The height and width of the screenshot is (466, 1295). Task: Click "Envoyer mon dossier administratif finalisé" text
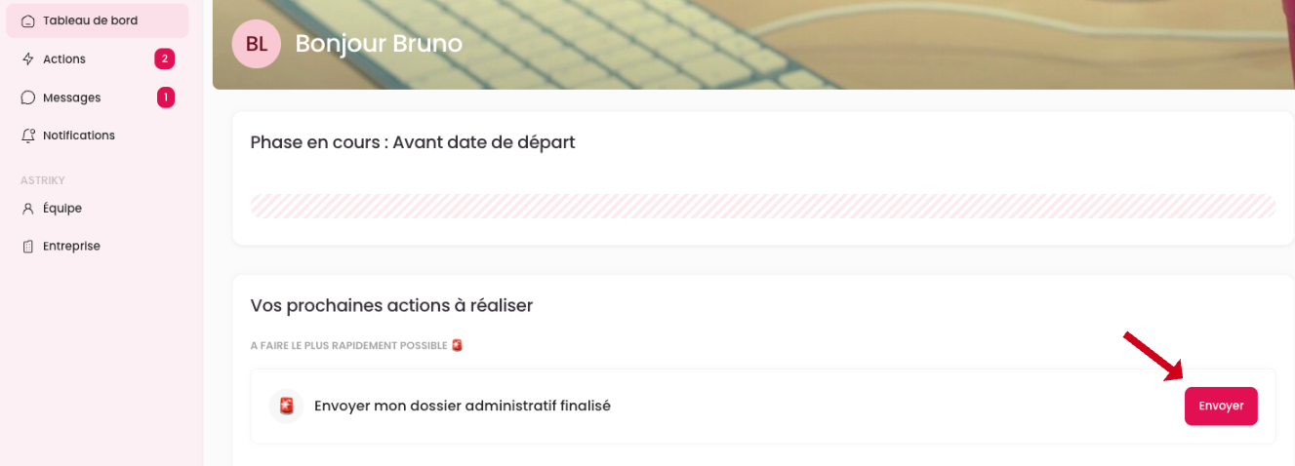pyautogui.click(x=462, y=406)
